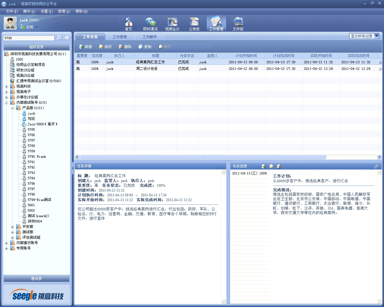
Task: Expand the 视高电子 tree node
Action: (7, 92)
